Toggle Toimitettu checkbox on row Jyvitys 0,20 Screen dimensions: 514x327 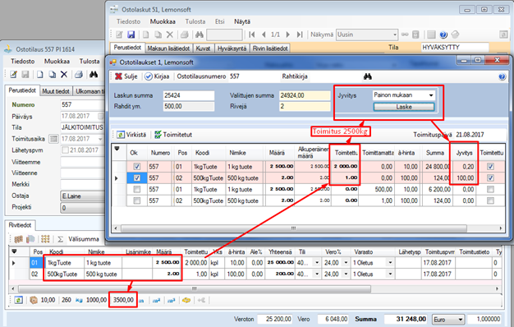tap(490, 167)
